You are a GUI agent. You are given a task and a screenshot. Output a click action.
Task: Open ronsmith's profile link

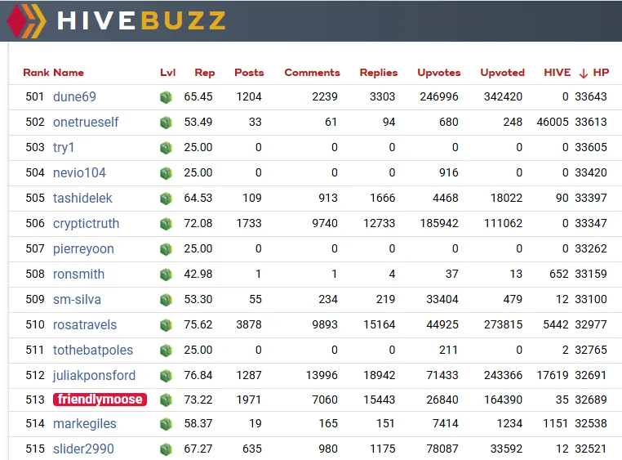point(78,275)
